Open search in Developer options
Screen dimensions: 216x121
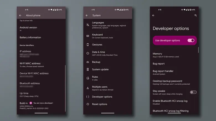tap(196, 15)
